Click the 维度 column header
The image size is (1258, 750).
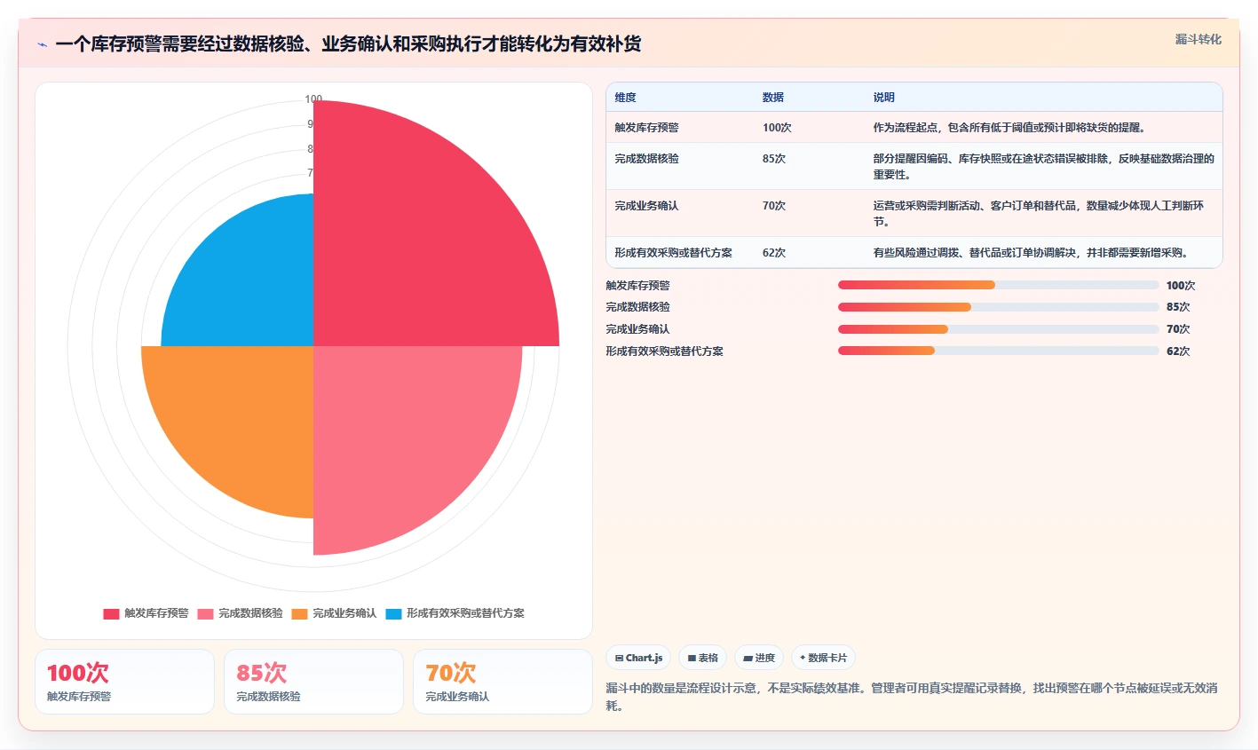coord(625,98)
